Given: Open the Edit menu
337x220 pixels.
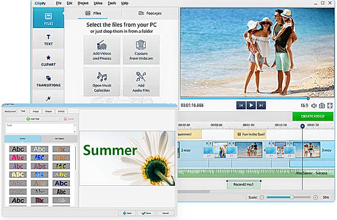Looking at the screenshot, I should (x=69, y=3).
